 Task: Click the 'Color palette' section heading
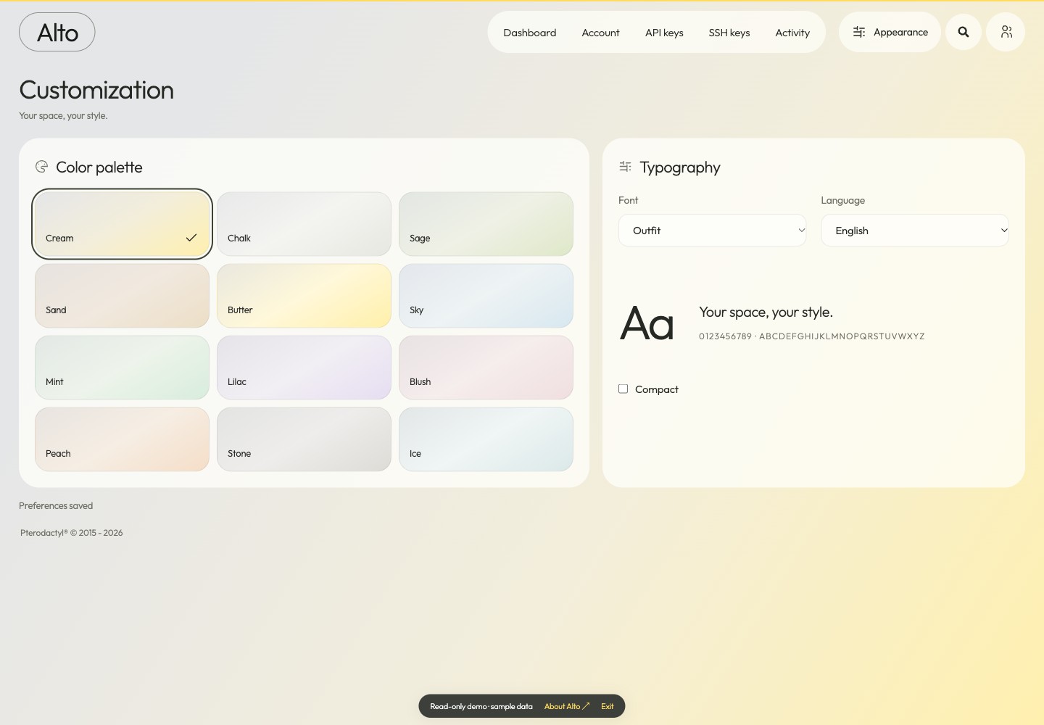point(99,167)
